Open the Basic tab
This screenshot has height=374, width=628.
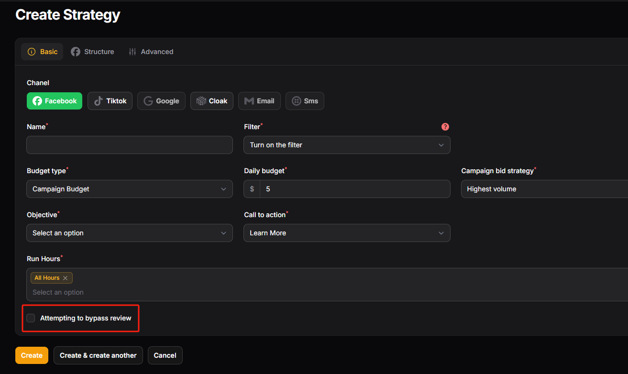coord(42,52)
